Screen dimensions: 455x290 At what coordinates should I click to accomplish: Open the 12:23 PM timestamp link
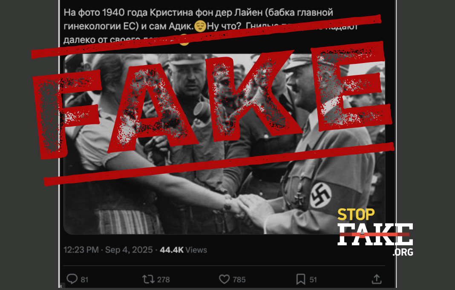81,250
